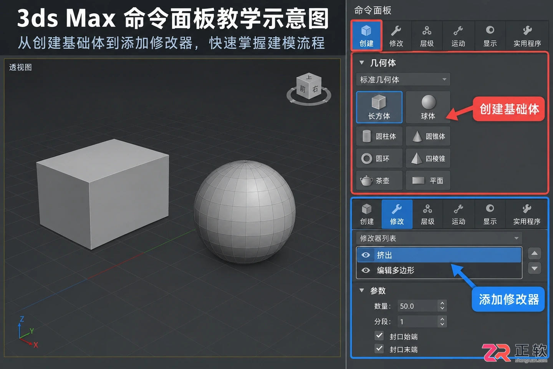This screenshot has width=553, height=369.
Task: Select the 编辑多边形 modifier row
Action: click(439, 270)
